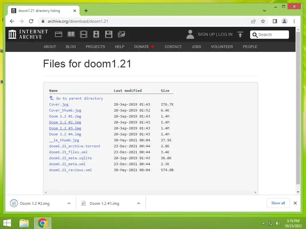Click the Chrome taskbar icon
This screenshot has width=306, height=229.
pos(42,223)
